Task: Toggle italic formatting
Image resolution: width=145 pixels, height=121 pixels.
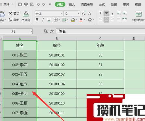Action: [x=43, y=20]
